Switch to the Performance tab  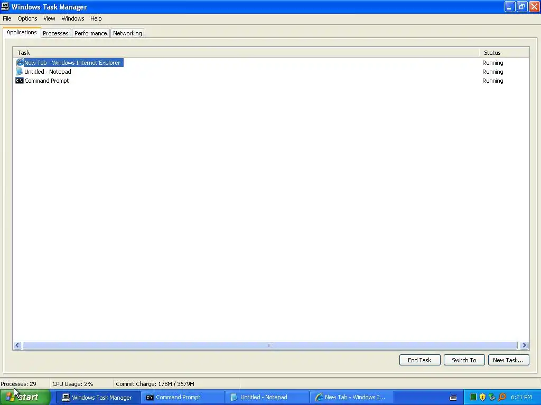[91, 33]
